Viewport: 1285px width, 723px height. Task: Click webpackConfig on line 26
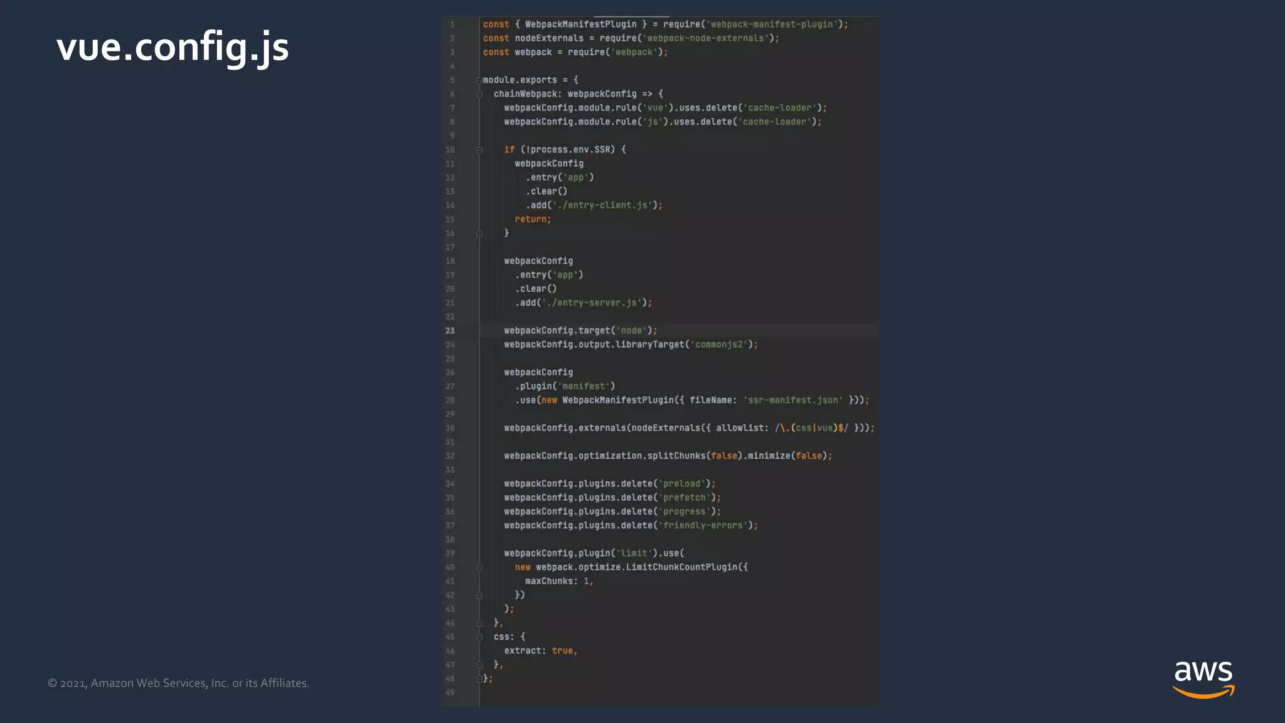(538, 373)
